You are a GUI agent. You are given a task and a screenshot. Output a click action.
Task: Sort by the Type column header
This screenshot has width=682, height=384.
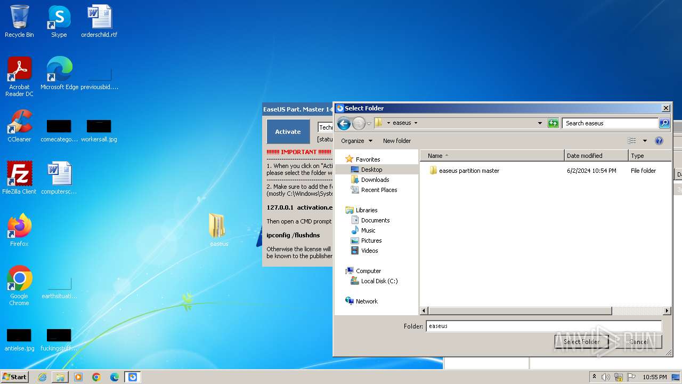[x=649, y=156]
